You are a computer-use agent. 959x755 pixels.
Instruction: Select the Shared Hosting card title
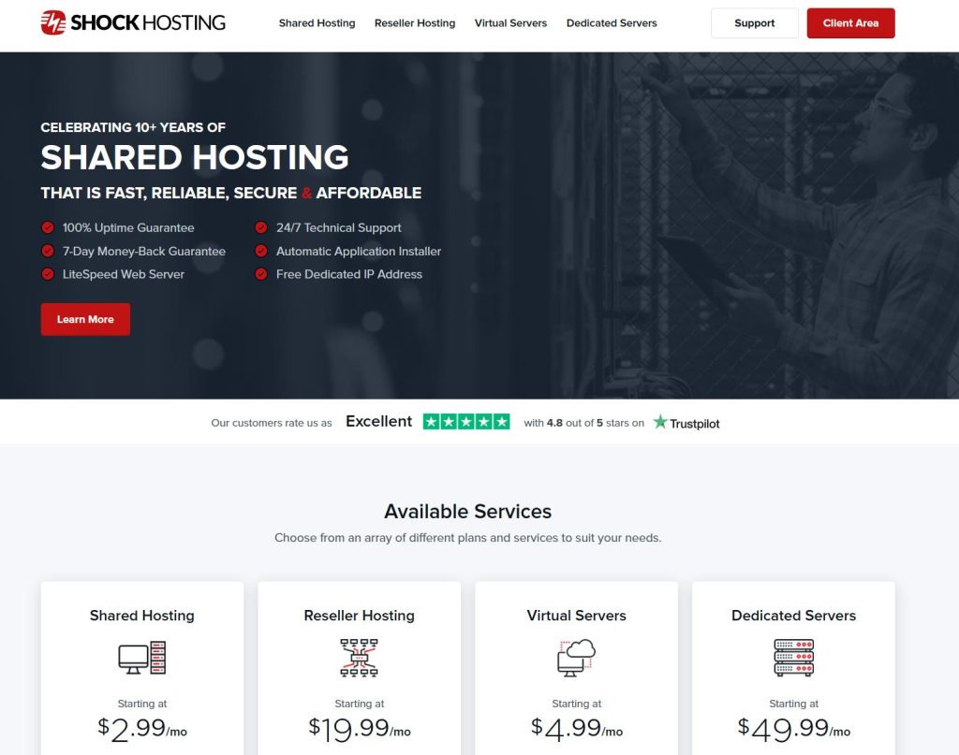pyautogui.click(x=142, y=615)
